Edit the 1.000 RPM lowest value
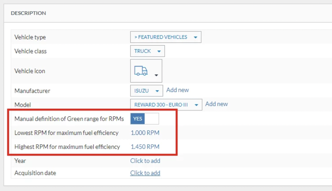The width and height of the screenshot is (332, 191). pos(145,133)
